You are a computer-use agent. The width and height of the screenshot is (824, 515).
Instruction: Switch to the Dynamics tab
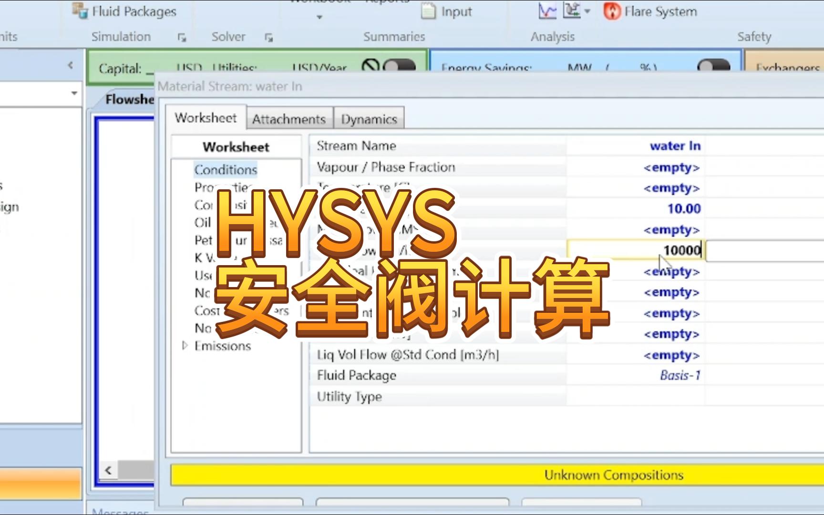pyautogui.click(x=369, y=119)
